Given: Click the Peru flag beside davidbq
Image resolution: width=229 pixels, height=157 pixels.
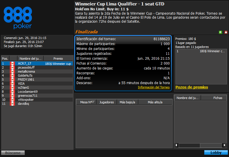Looking at the screenshot, I should (12, 104).
